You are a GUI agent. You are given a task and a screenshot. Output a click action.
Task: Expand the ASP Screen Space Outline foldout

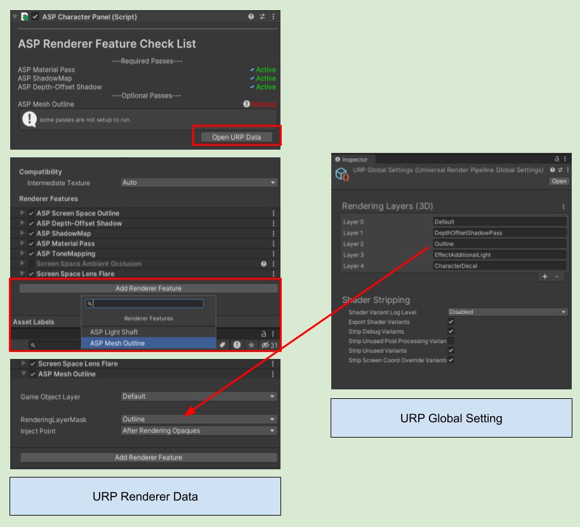[x=23, y=213]
